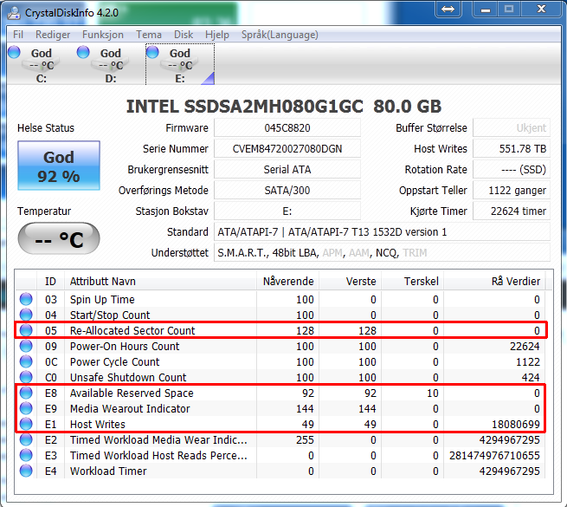Open the Tema menu

click(x=149, y=35)
